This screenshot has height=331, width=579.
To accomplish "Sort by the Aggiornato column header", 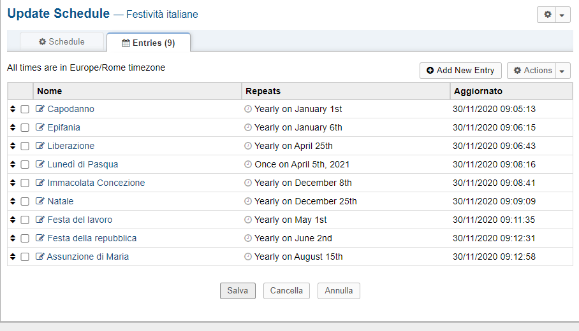I will 478,91.
